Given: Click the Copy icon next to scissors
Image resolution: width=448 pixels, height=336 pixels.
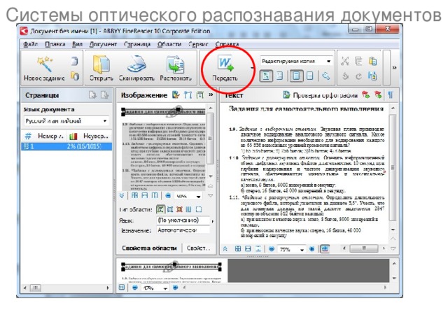Looking at the screenshot, I should coord(358,61).
